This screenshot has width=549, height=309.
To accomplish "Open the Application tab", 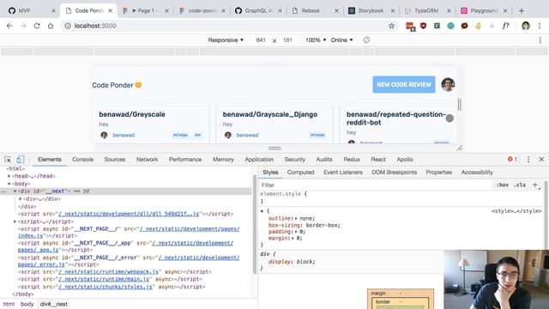I will point(259,160).
